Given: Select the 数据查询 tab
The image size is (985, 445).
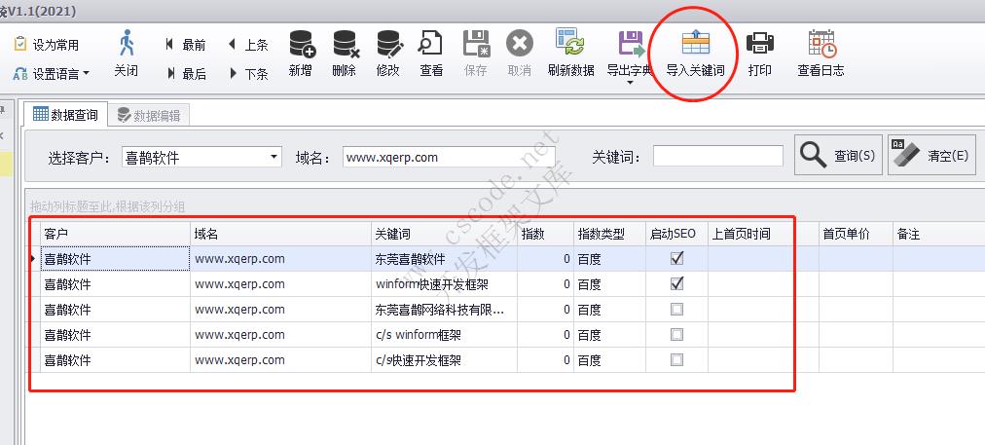Looking at the screenshot, I should click(x=66, y=115).
